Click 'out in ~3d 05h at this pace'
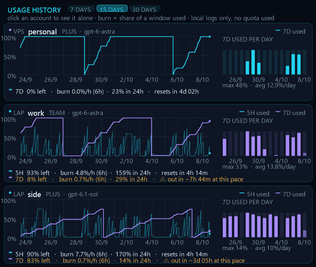 [208, 261]
